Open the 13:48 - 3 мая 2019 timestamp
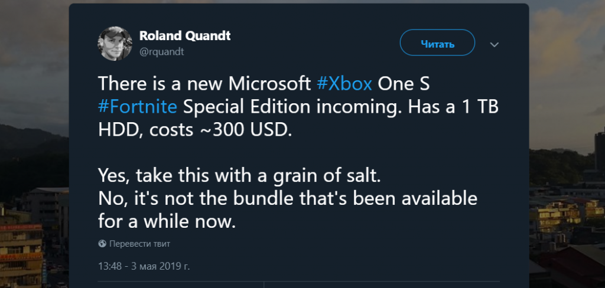The image size is (605, 288). pos(144,266)
